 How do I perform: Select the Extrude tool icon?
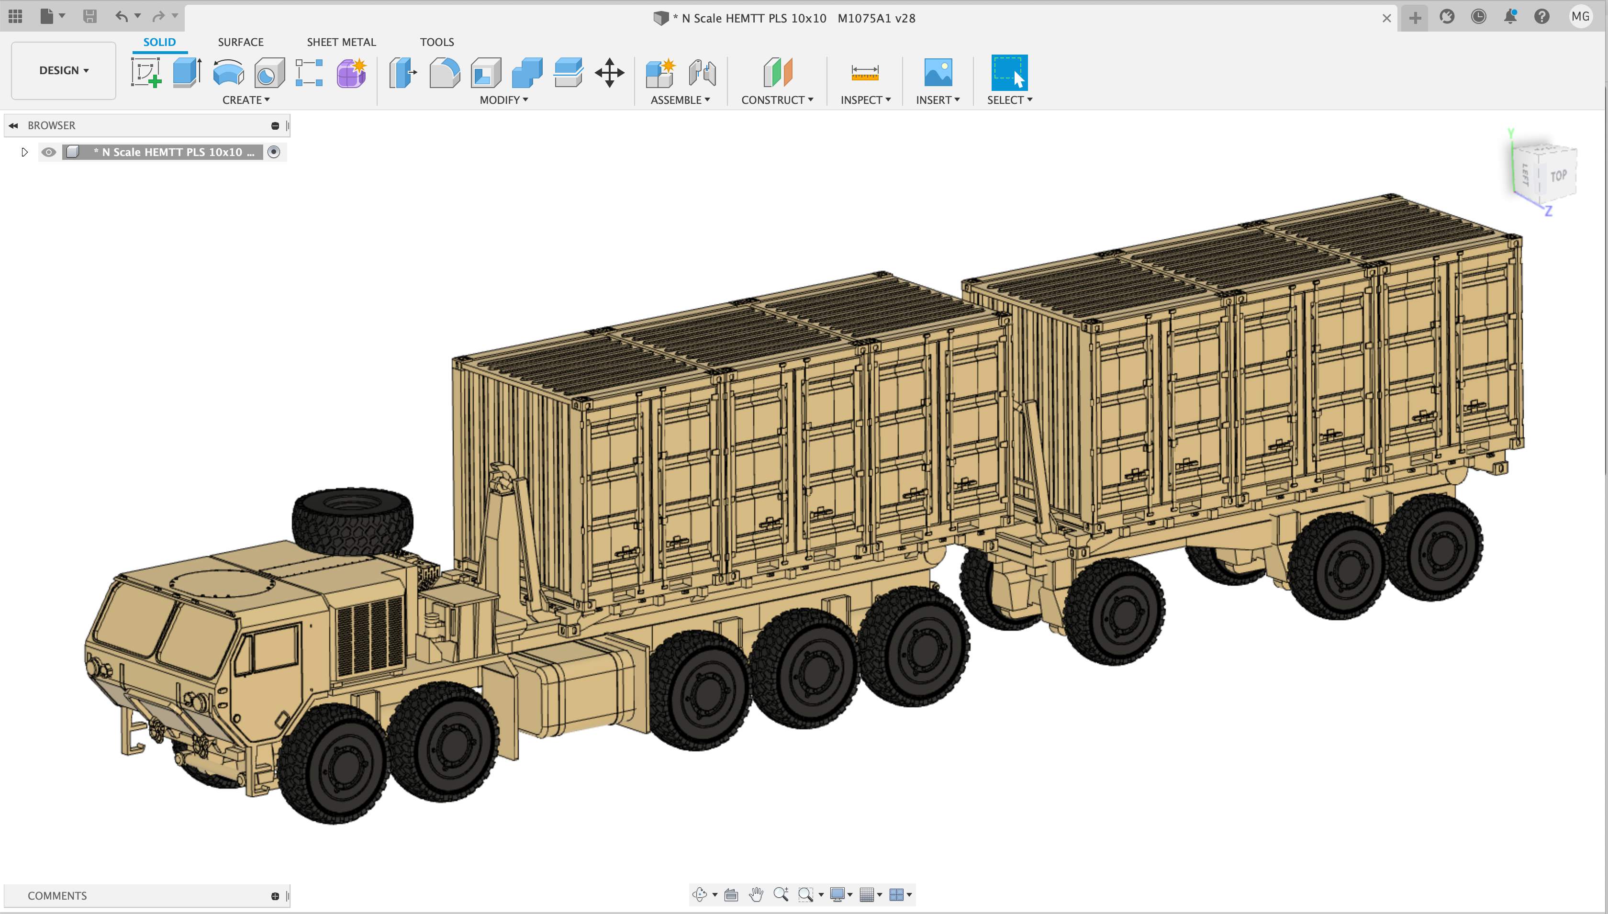(x=187, y=73)
